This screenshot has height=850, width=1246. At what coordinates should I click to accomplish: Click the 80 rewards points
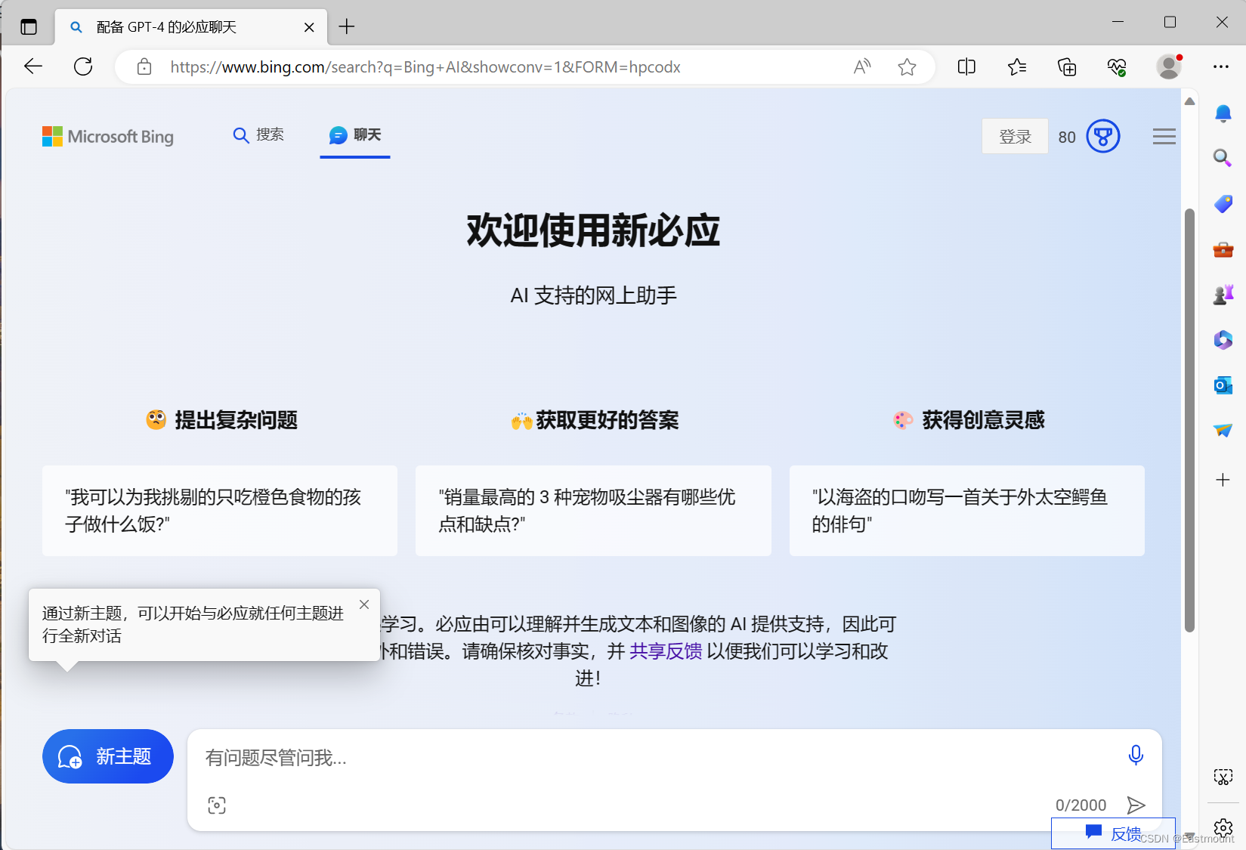click(1067, 137)
